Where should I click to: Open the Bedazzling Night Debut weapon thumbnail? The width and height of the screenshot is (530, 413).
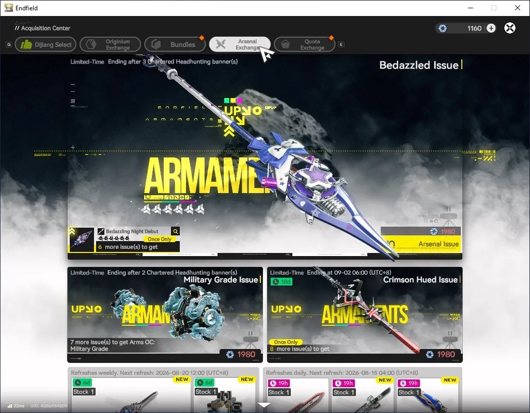(x=81, y=240)
